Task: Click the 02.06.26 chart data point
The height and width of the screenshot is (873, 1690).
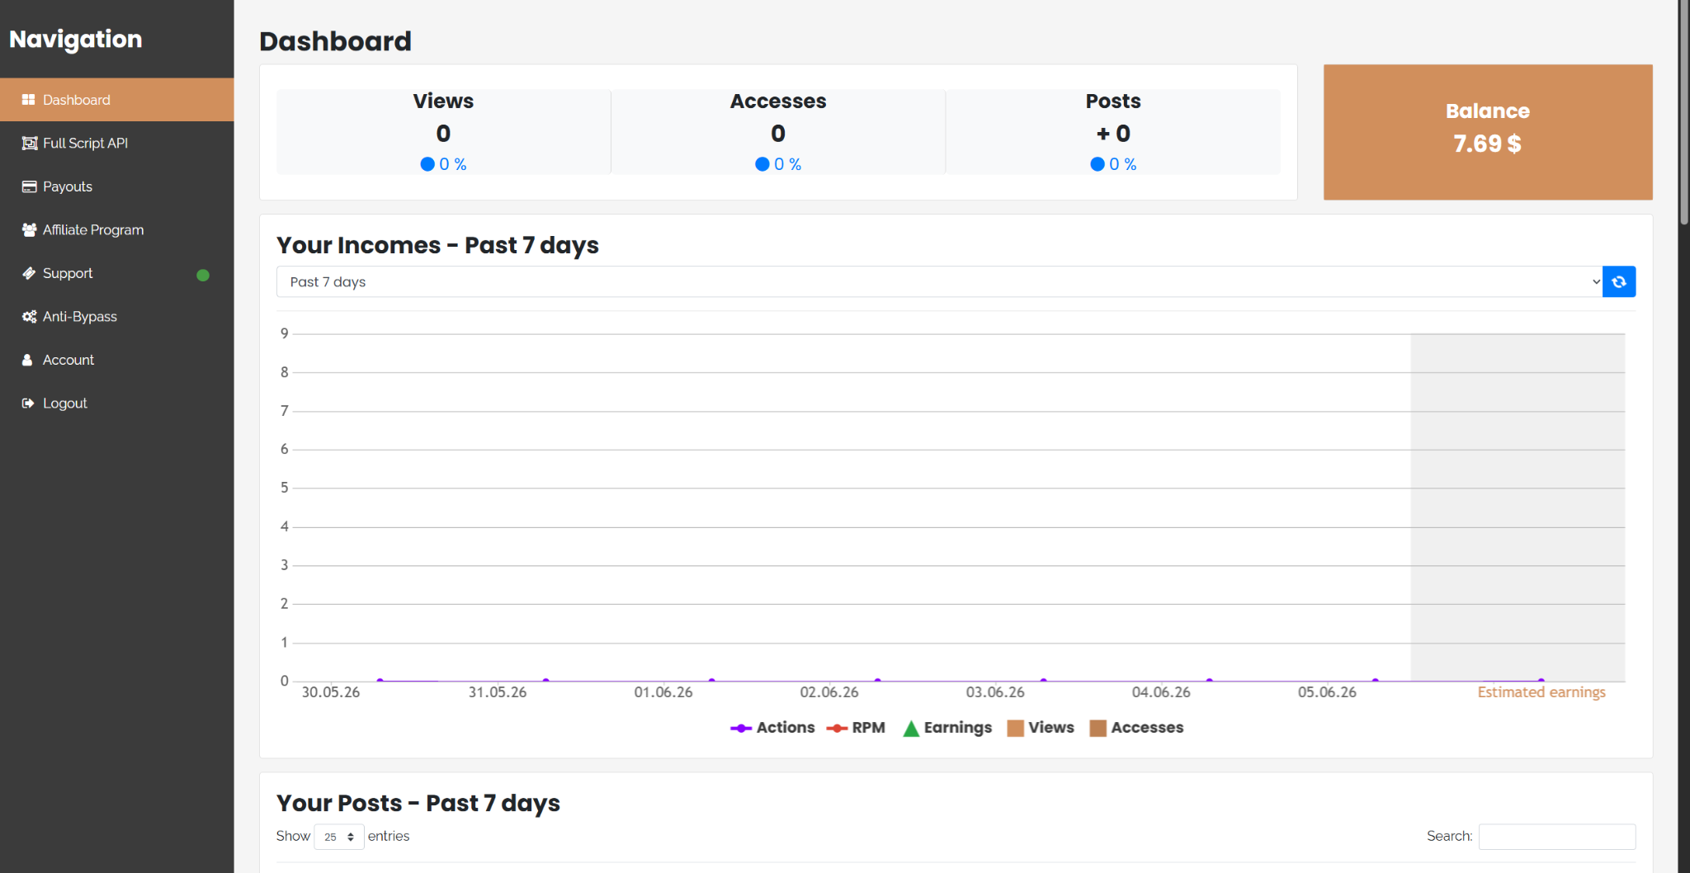Action: [x=877, y=681]
